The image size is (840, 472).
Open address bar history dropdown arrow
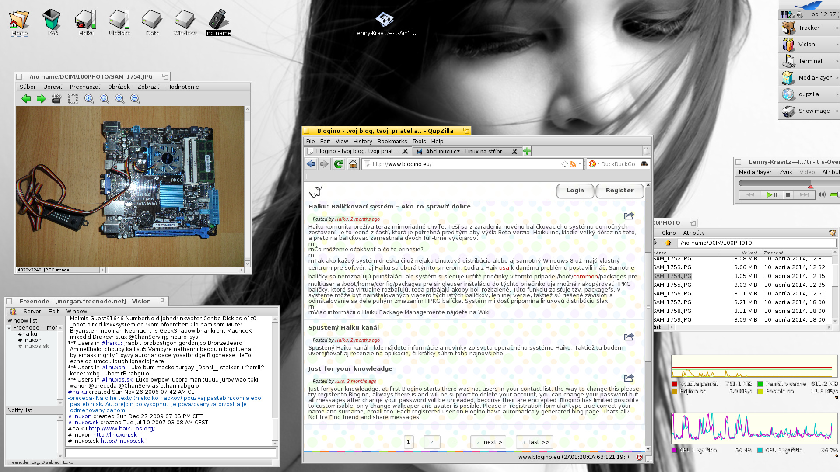pyautogui.click(x=580, y=164)
